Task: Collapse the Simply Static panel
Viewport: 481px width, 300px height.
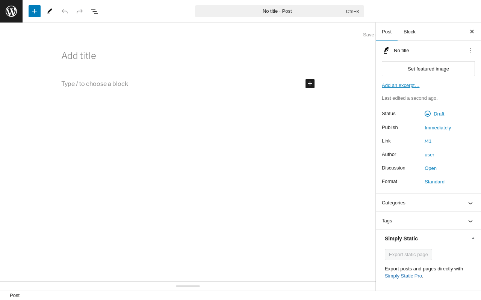Action: 473,238
